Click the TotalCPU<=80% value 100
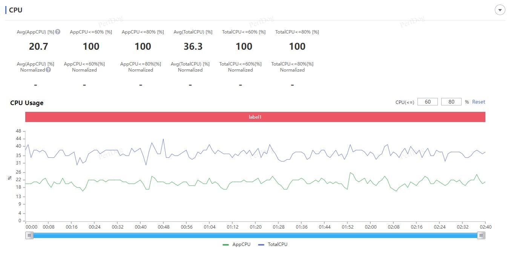The image size is (511, 261). coord(297,46)
